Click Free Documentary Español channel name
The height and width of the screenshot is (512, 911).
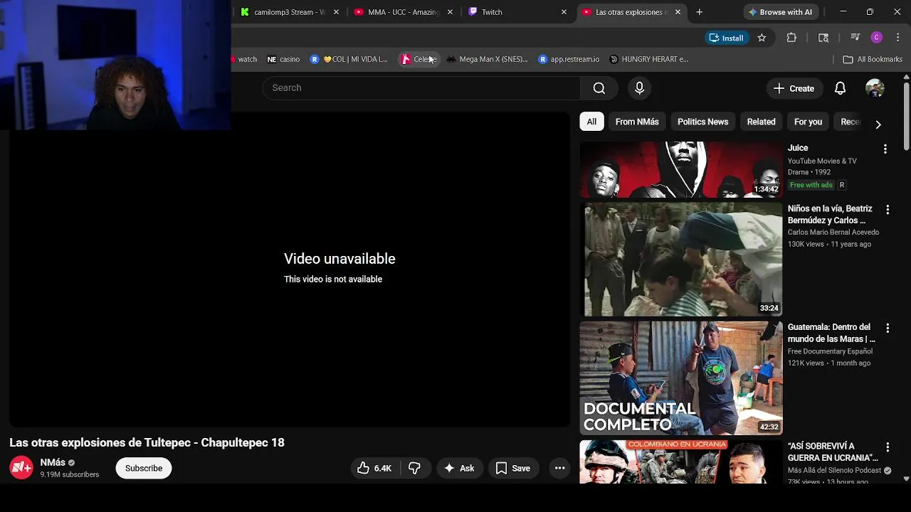coord(830,351)
